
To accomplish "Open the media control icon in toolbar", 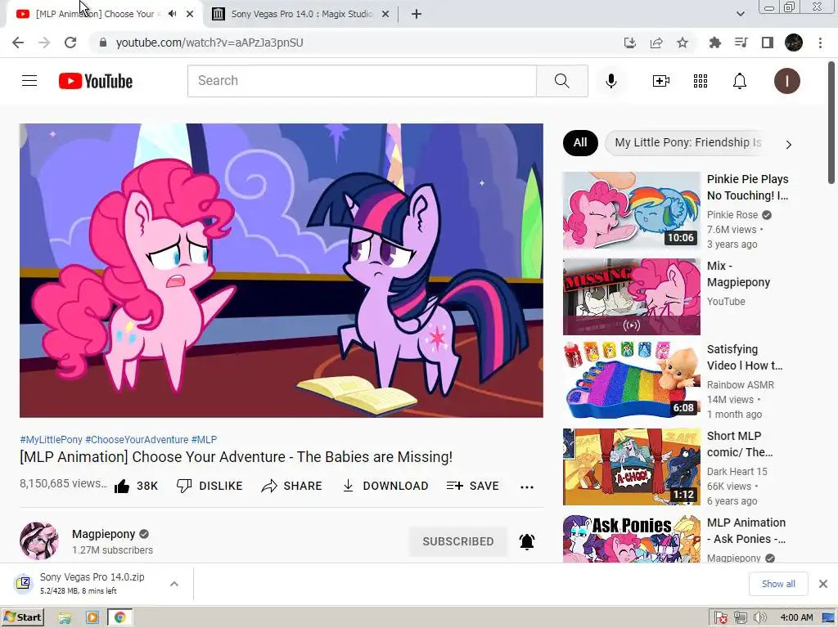I will click(x=741, y=43).
